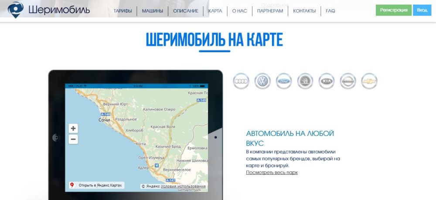Open the ОПИСАНИЕ menu item
This screenshot has width=436, height=200.
click(185, 11)
